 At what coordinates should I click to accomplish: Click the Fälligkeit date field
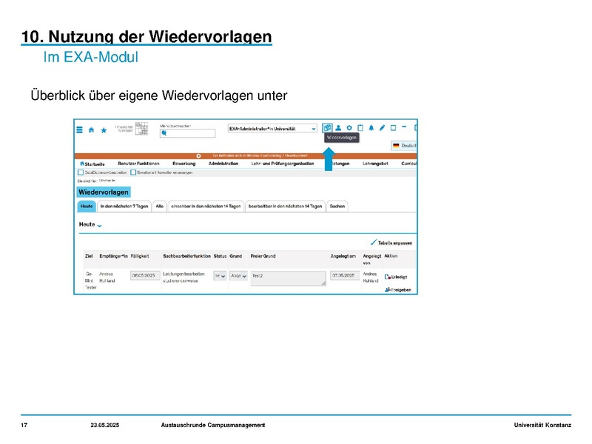coord(145,275)
